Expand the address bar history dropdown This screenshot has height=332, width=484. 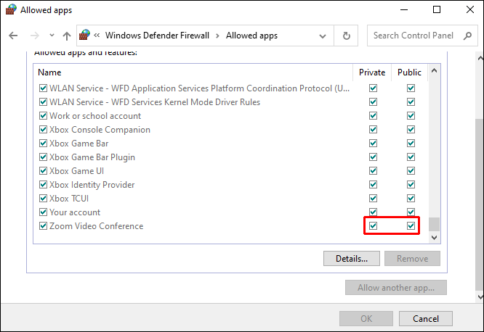324,36
